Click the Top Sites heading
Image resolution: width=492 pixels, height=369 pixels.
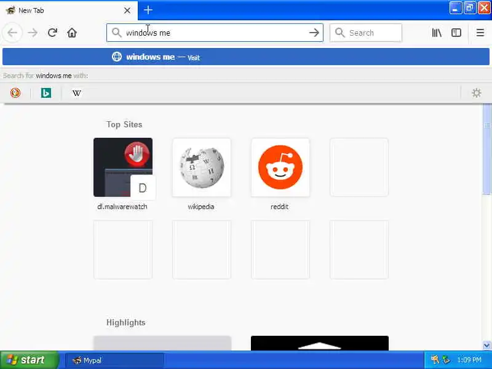pos(124,125)
